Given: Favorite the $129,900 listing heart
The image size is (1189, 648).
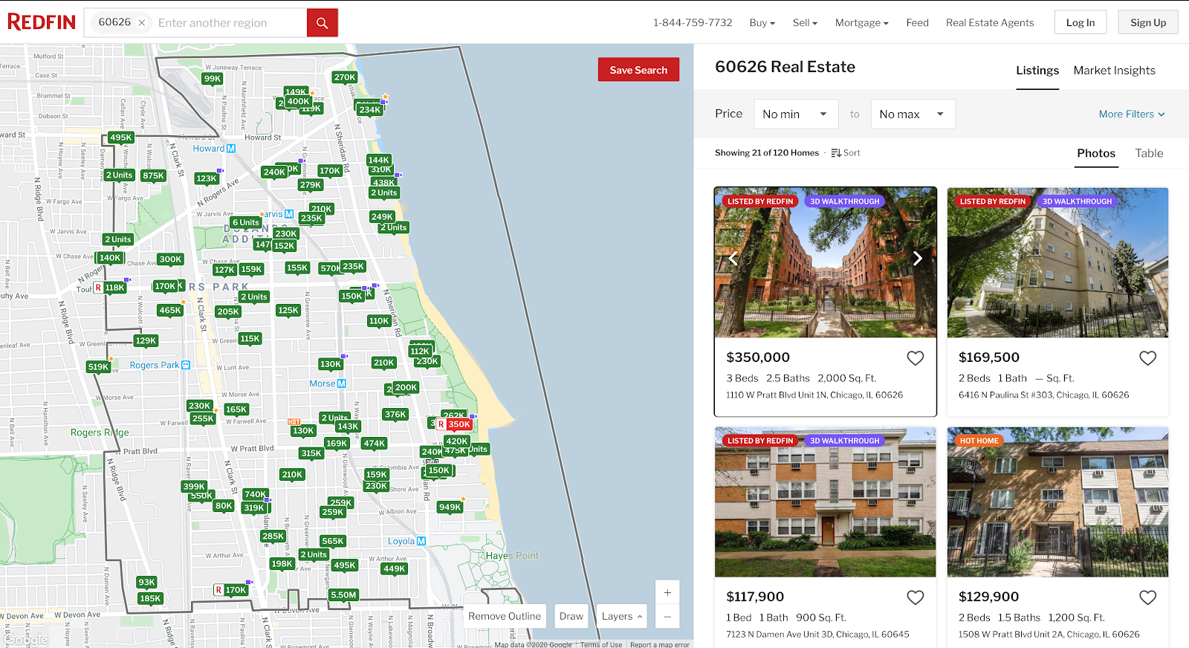Looking at the screenshot, I should (1148, 597).
